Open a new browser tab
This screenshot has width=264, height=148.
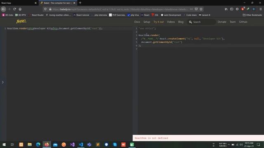[80, 3]
